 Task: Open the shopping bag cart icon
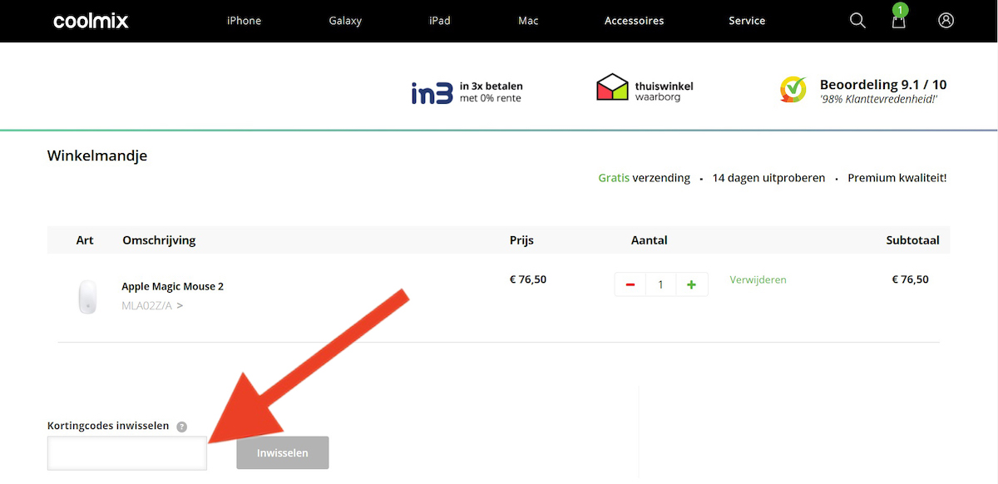coord(898,21)
